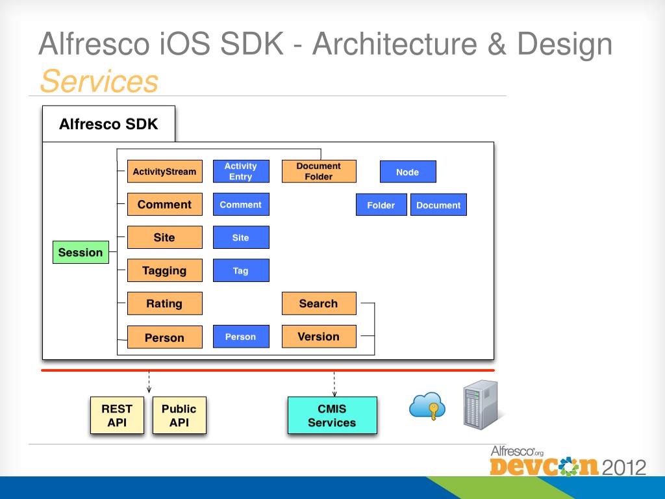Click the CMIS Services box
Screen dimensions: 665x499
point(332,415)
